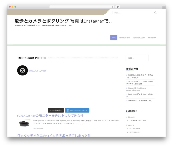Image resolution: width=173 pixels, height=147 pixels.
Task: Open new tab with plus button
Action: [164, 8]
